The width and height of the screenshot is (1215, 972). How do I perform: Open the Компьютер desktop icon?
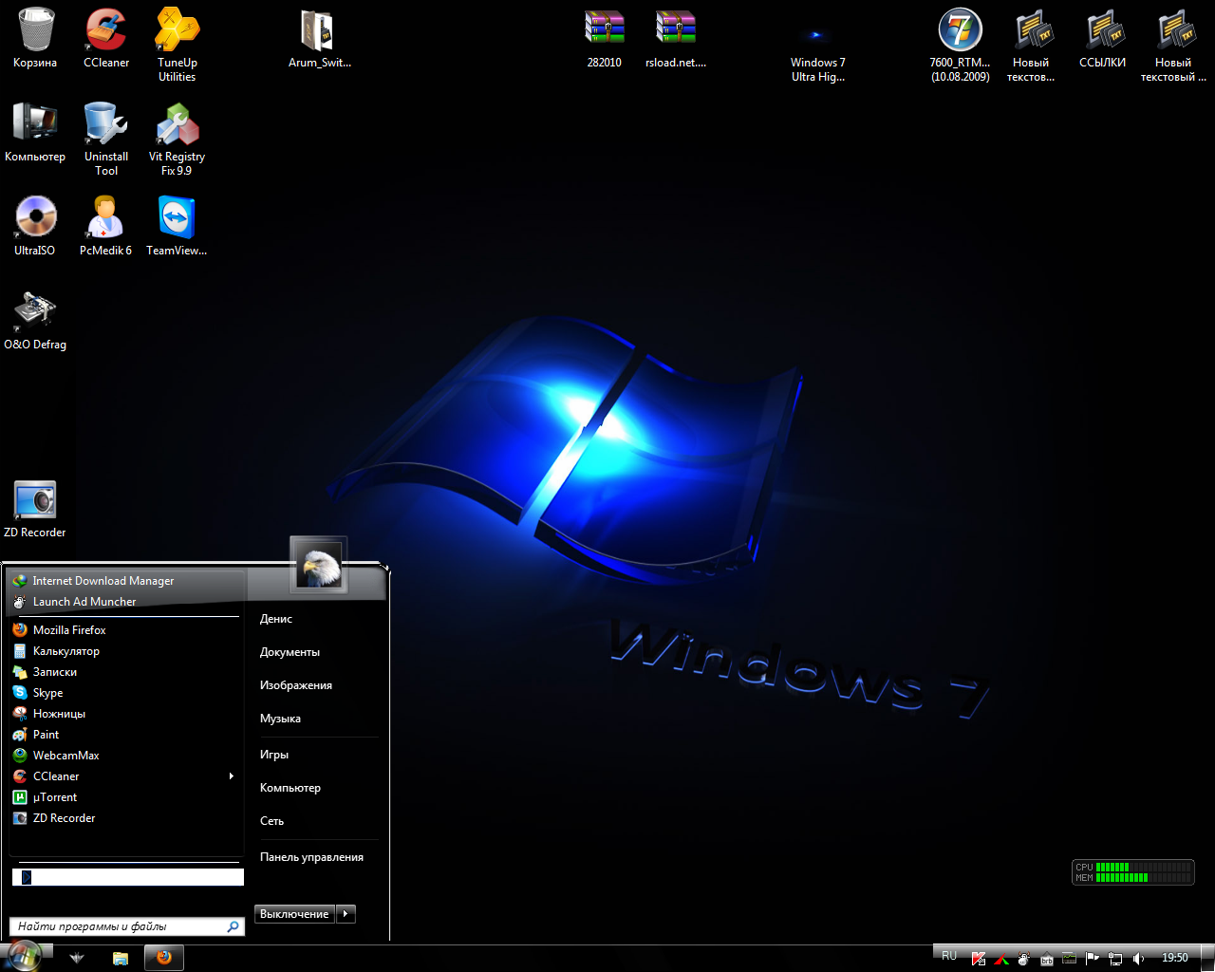tap(35, 132)
